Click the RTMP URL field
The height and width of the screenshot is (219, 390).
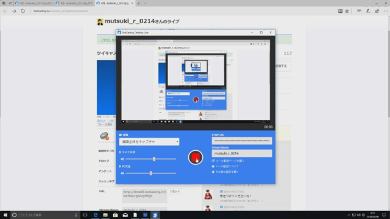[242, 141]
